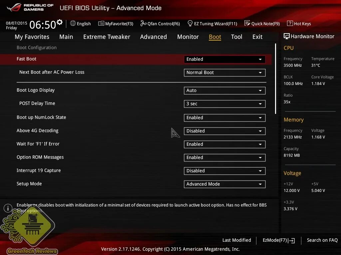Click the memory frequency value 2133 MHz
The height and width of the screenshot is (255, 341).
(292, 137)
